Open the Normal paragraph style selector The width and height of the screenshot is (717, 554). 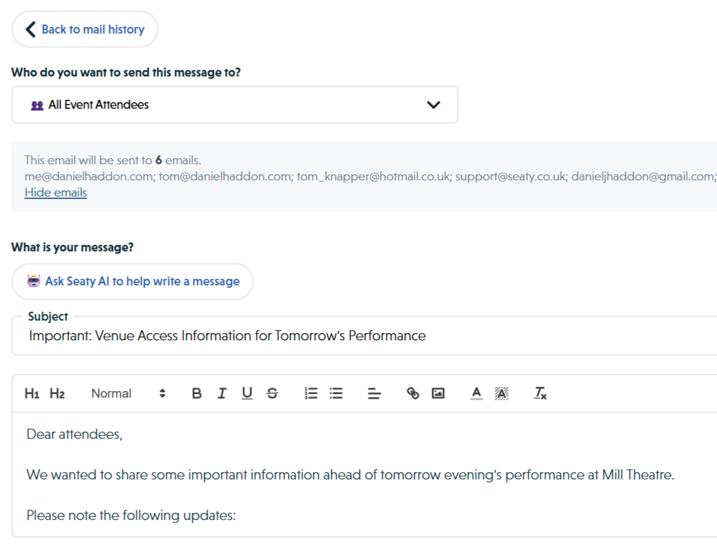coord(111,393)
